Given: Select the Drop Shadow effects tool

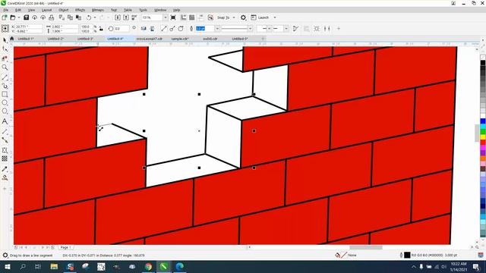Looking at the screenshot, I should pyautogui.click(x=5, y=150).
